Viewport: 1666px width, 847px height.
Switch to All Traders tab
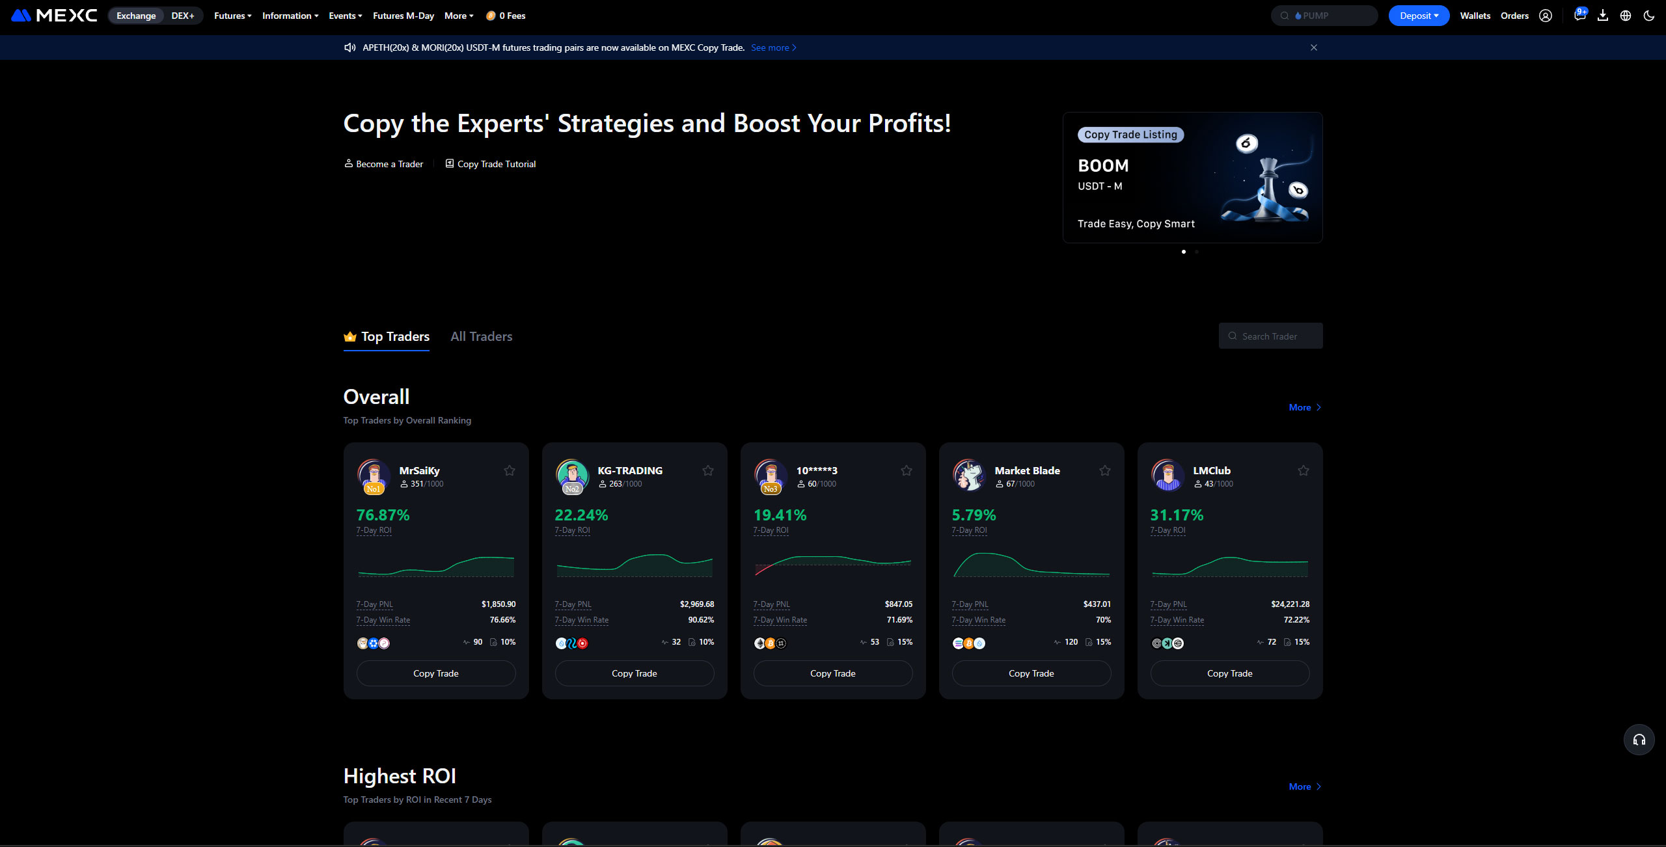coord(482,336)
